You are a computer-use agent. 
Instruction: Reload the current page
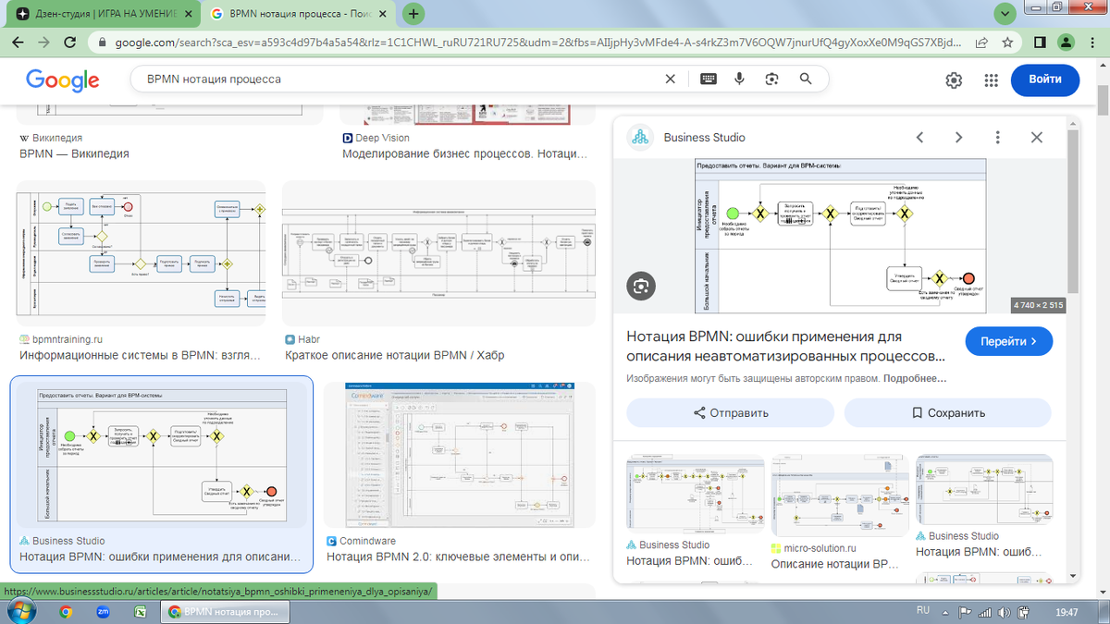[x=69, y=43]
